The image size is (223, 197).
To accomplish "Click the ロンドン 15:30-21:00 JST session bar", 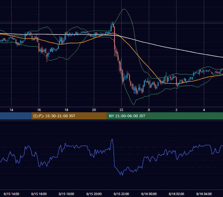I will (x=69, y=116).
